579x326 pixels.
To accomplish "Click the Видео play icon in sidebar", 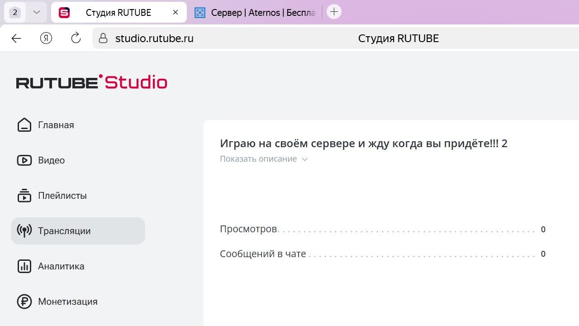I will tap(24, 160).
